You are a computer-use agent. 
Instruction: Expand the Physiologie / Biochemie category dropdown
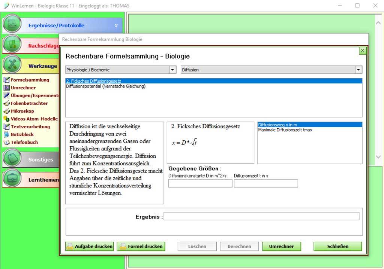coord(172,70)
